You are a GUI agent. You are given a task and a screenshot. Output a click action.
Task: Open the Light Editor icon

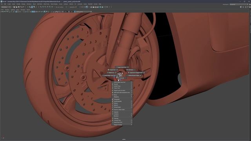(x=105, y=7)
